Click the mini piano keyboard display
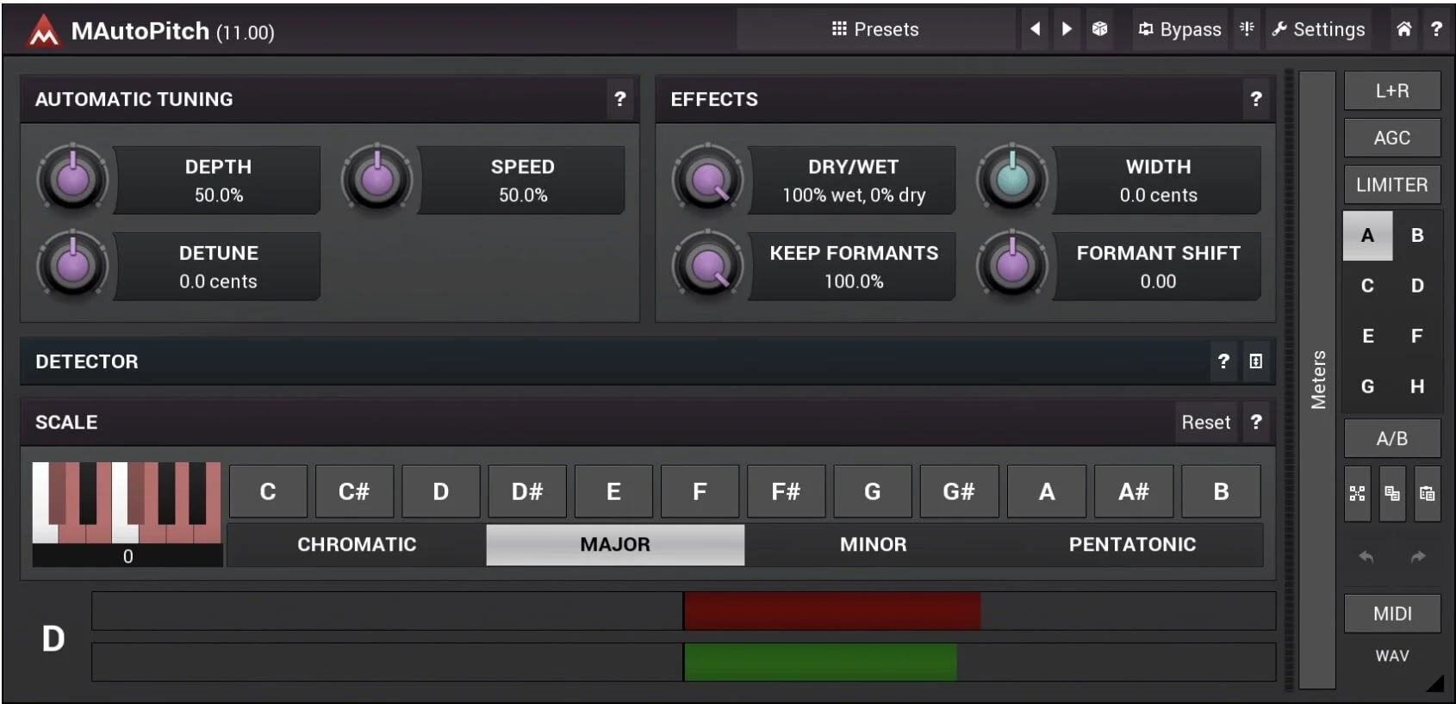 (x=127, y=503)
